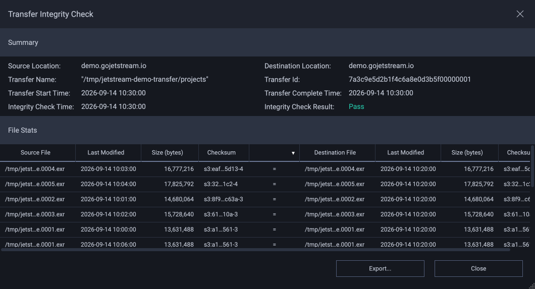Click the timestamp 2026-09-14 10:04:00
Viewport: 535px width, 289px height.
108,184
